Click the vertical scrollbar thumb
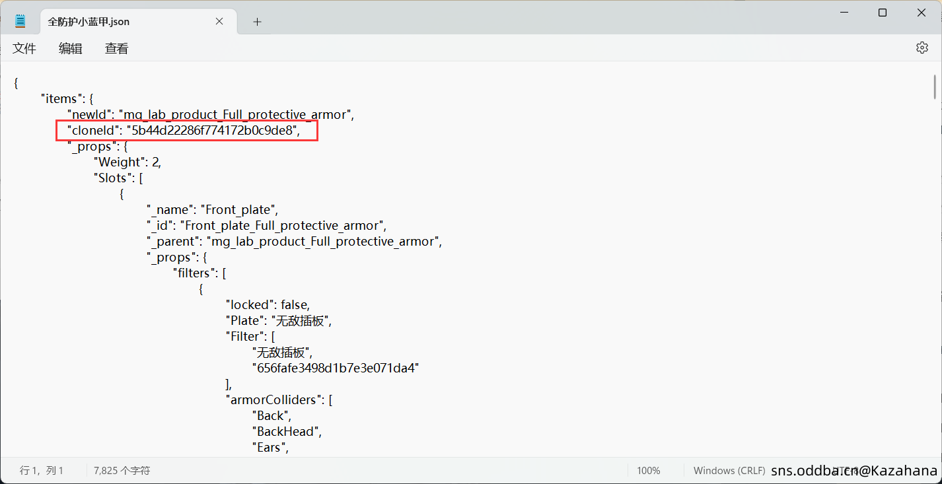 coord(935,86)
